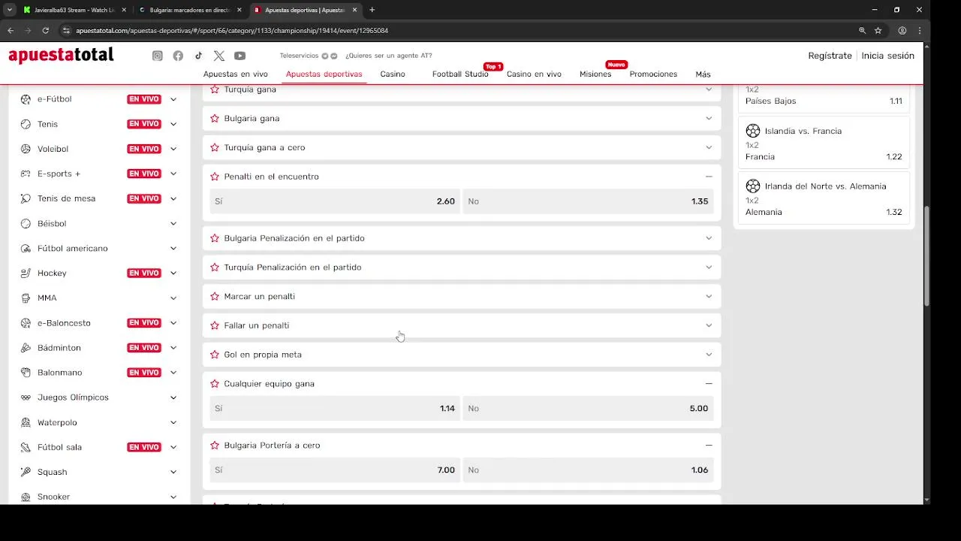
Task: Collapse the Cualquier equipo gana market
Action: pyautogui.click(x=708, y=383)
